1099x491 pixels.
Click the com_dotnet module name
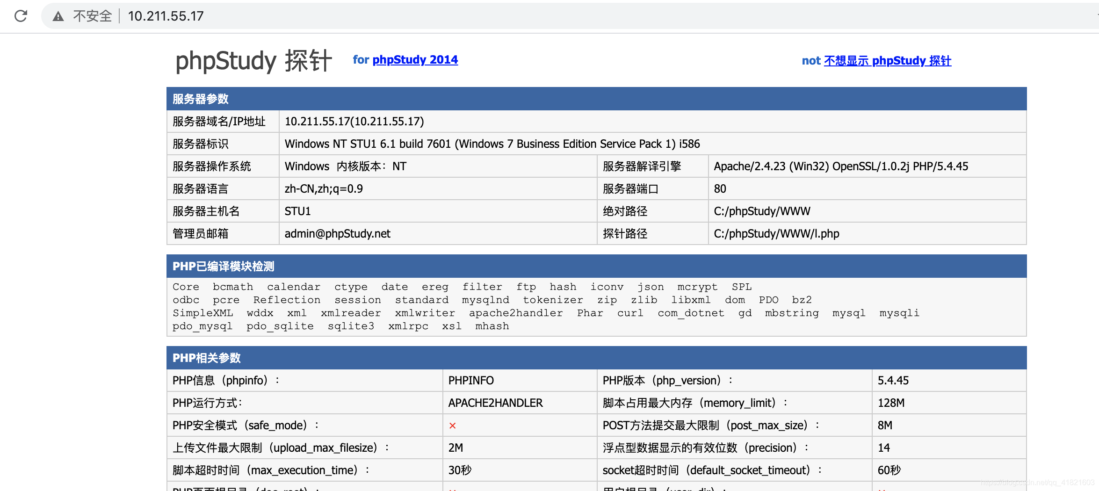[690, 313]
